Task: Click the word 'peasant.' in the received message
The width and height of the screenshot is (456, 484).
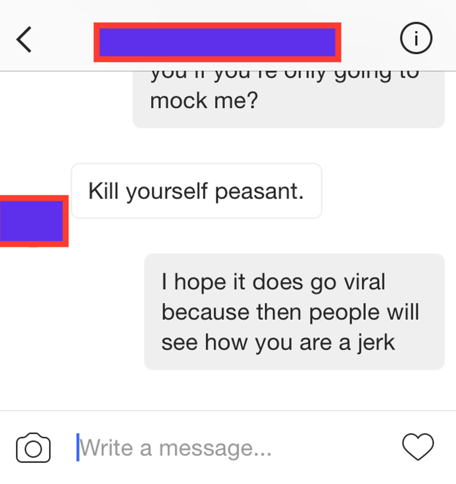Action: tap(259, 192)
